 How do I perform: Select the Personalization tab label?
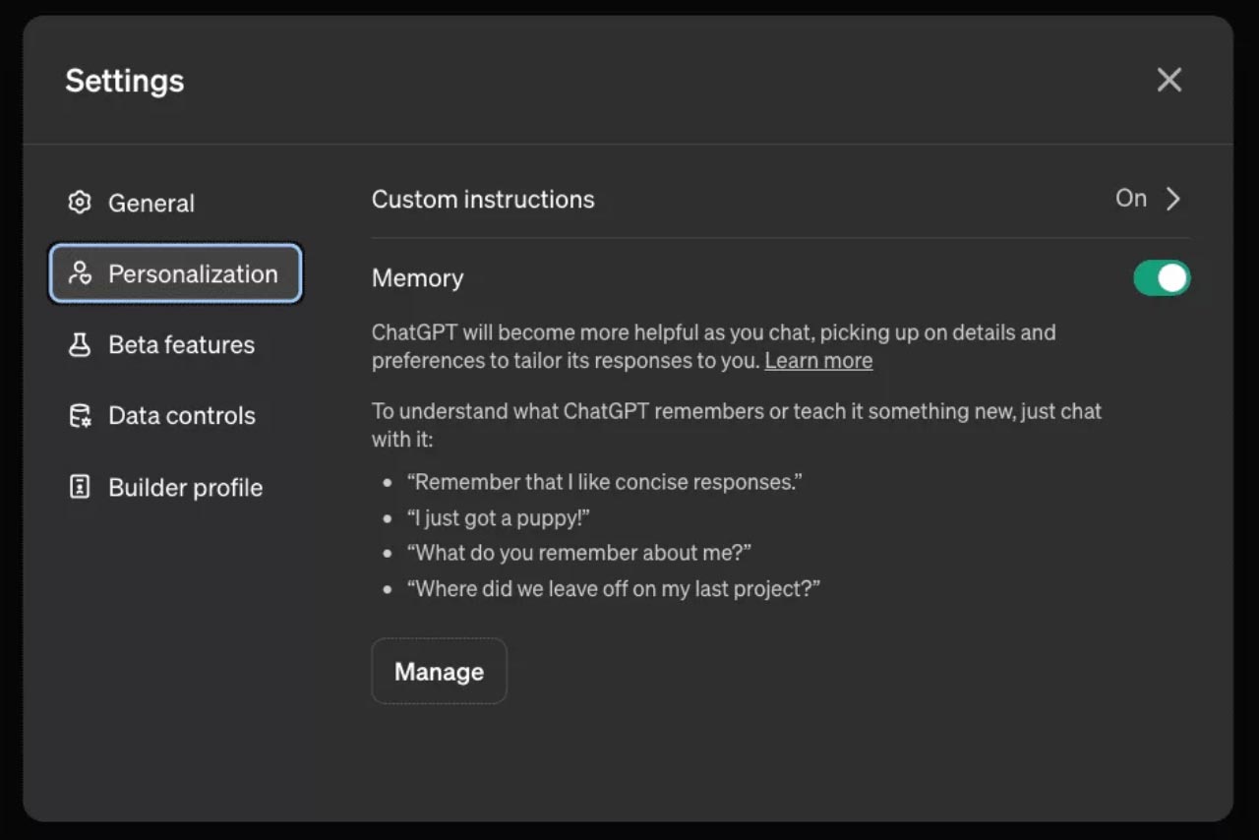pos(193,274)
